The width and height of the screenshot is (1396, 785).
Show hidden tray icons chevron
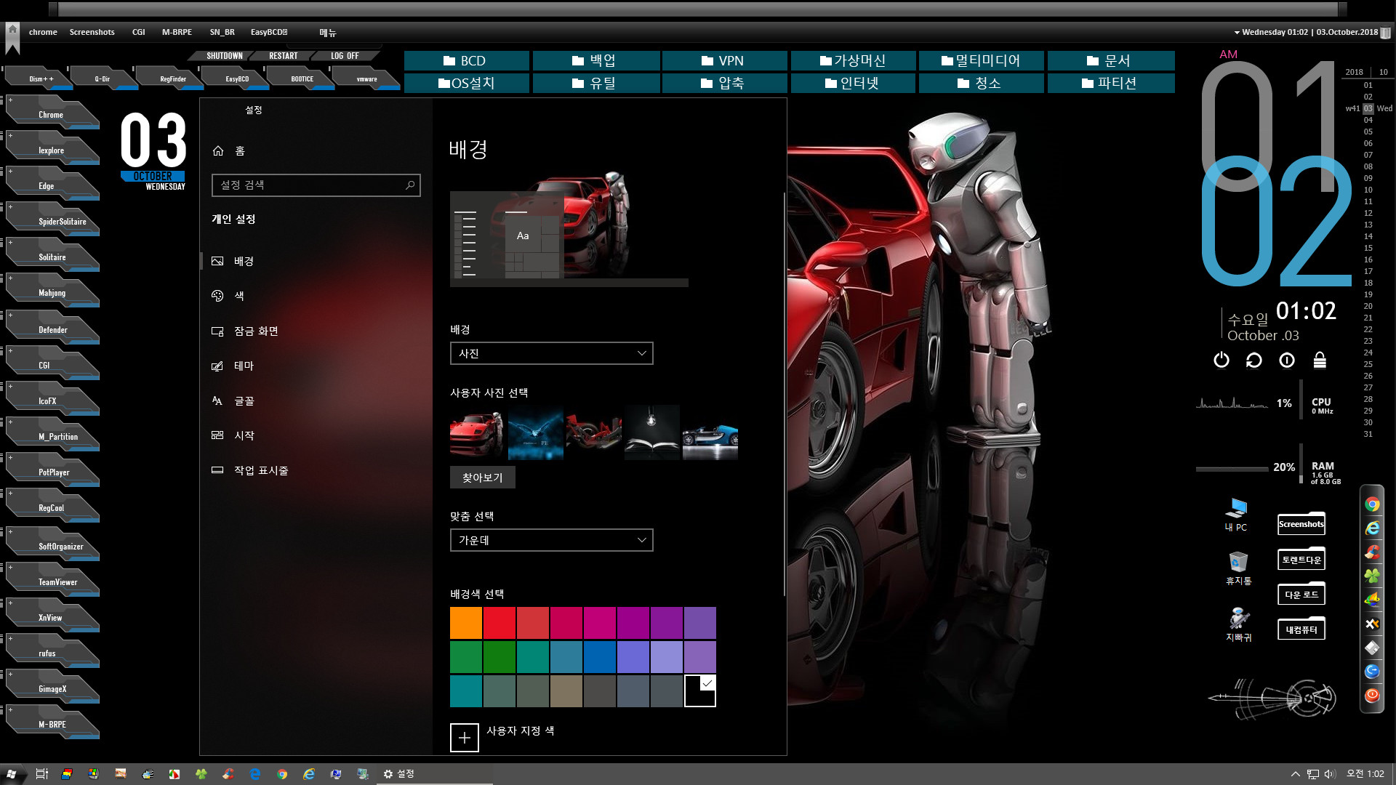point(1295,774)
